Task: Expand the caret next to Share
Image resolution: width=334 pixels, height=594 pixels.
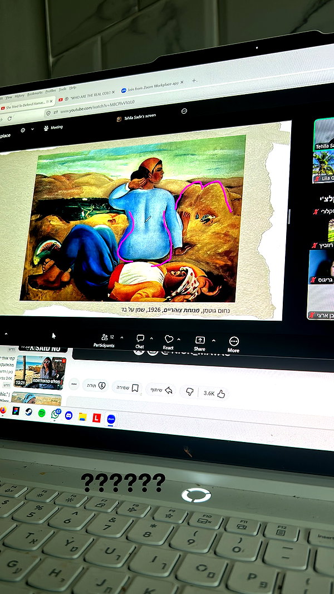Action: pos(214,341)
